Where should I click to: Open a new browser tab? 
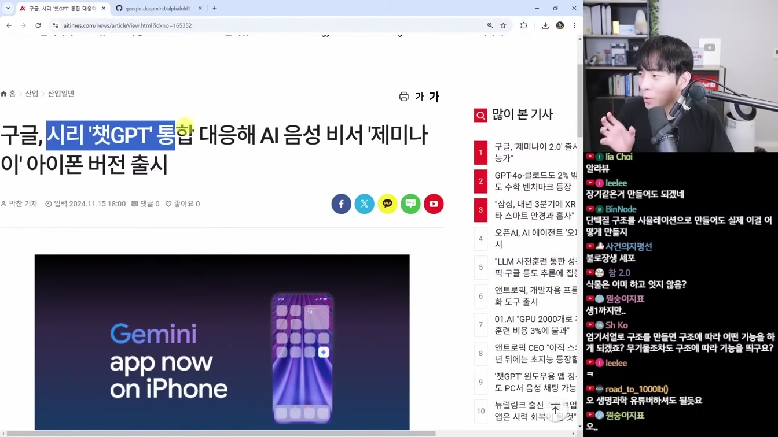(x=215, y=9)
